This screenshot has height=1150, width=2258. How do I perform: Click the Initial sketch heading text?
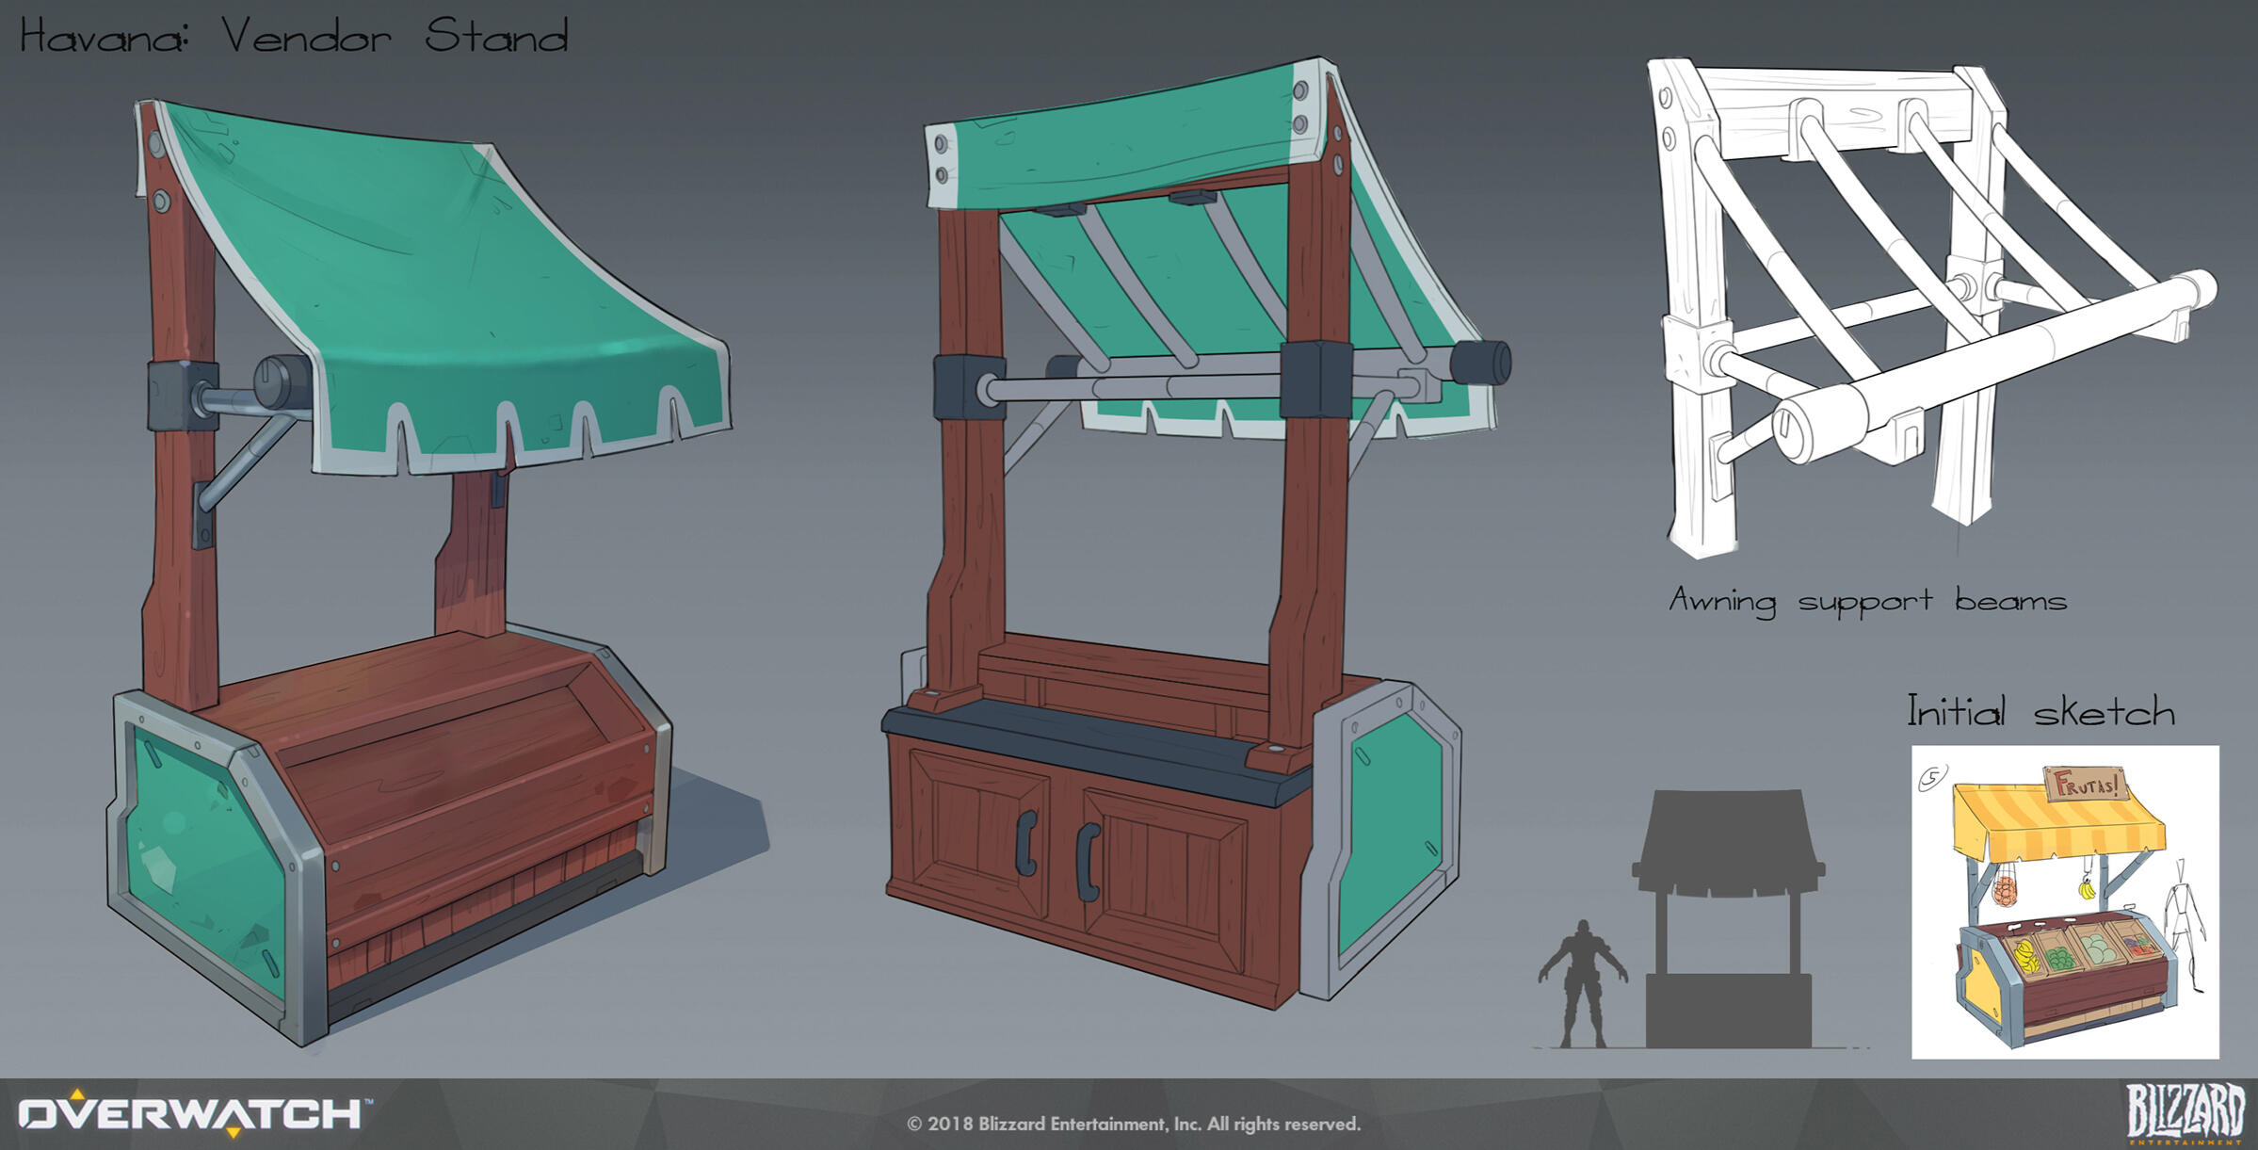[x=2040, y=712]
